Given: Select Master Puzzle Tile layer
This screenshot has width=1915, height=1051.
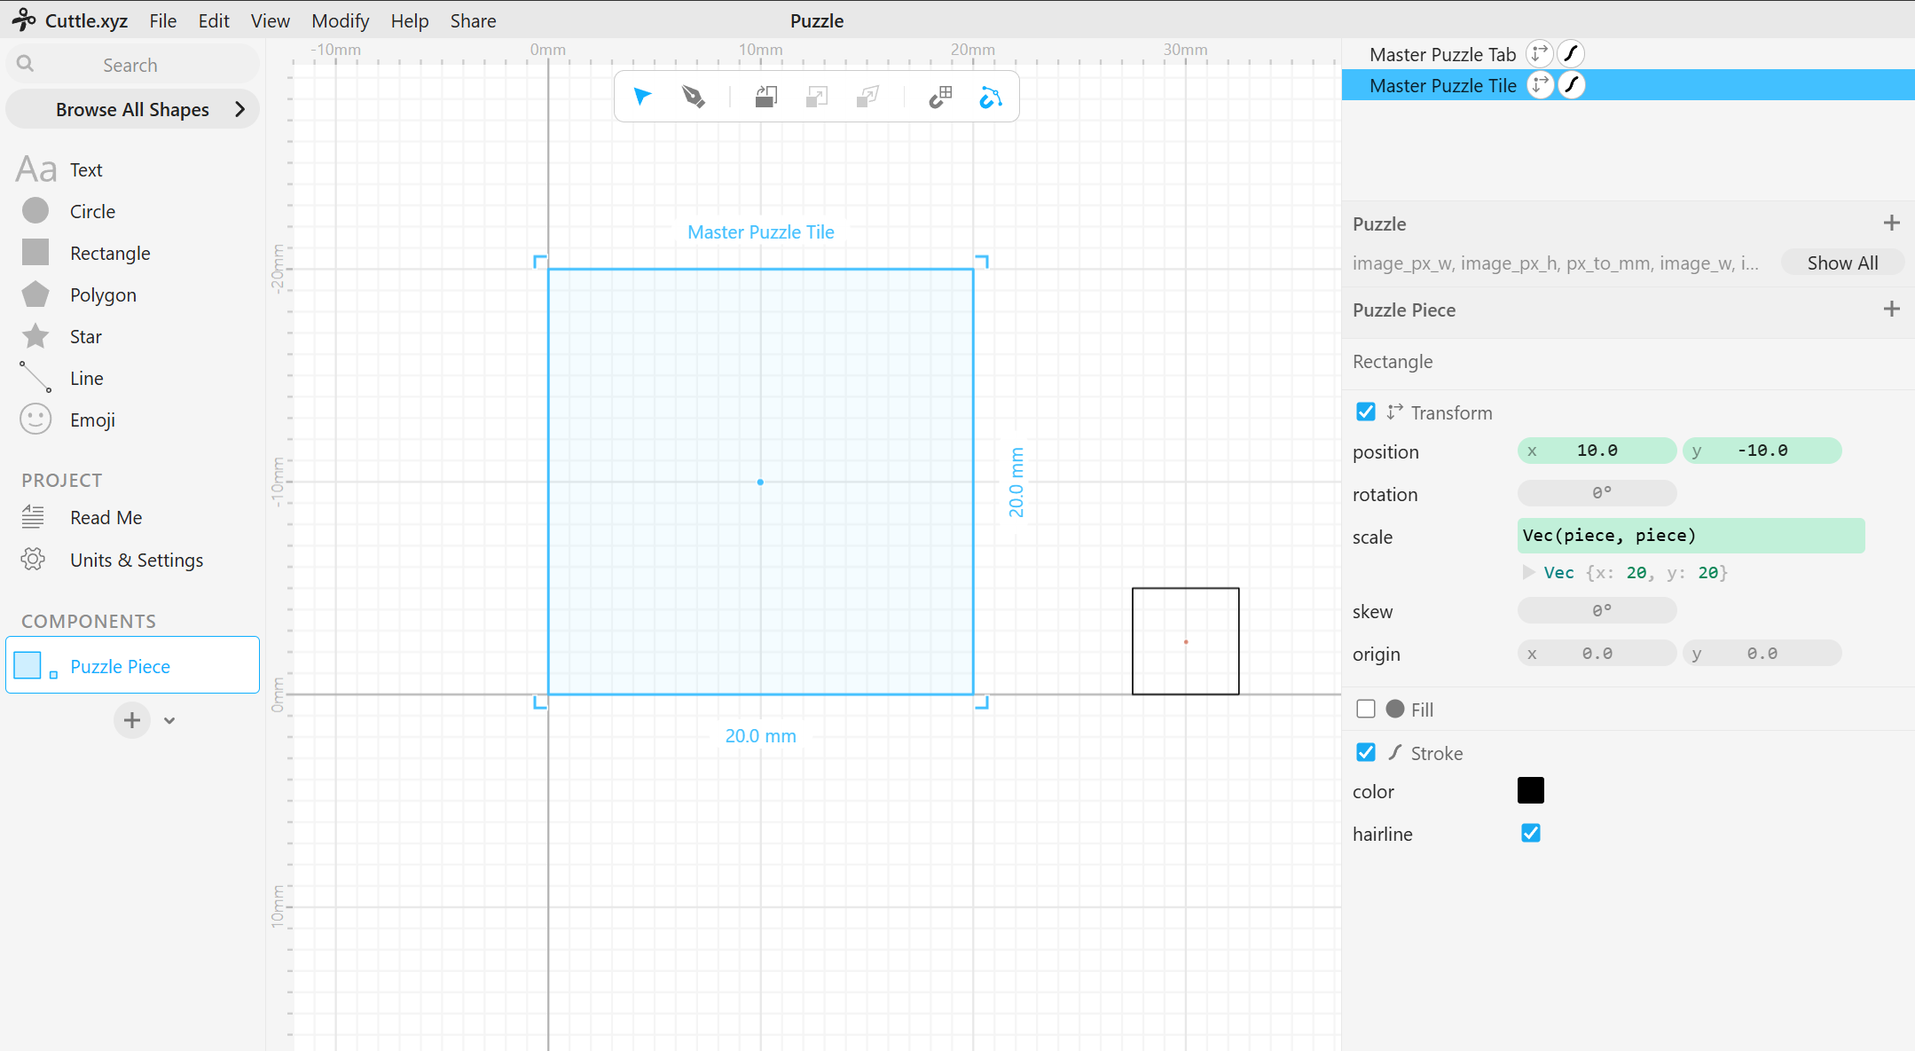Looking at the screenshot, I should point(1443,85).
